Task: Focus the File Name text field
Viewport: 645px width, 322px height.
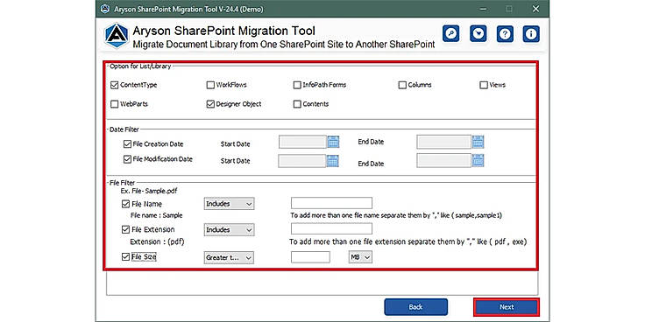Action: click(x=331, y=203)
